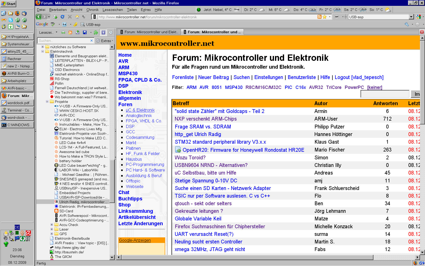
Task: Open the sidebar green puzzle add-ons icon
Action: pyautogui.click(x=96, y=32)
